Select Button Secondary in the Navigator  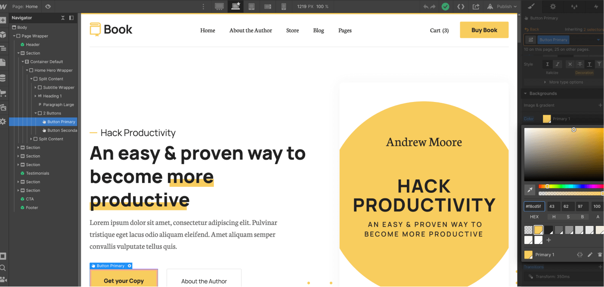[x=60, y=130]
